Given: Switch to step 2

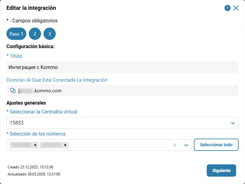Looking at the screenshot, I should [35, 34].
